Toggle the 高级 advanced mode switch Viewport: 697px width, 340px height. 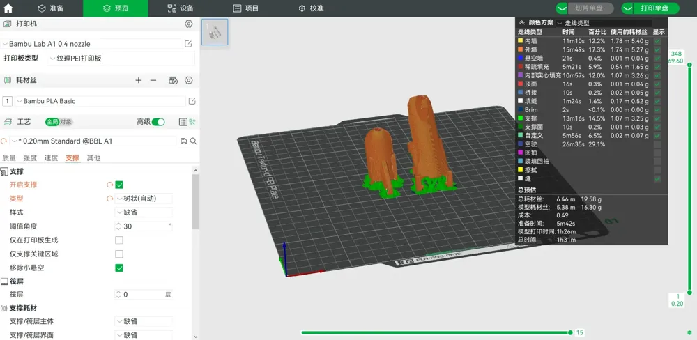click(x=158, y=122)
